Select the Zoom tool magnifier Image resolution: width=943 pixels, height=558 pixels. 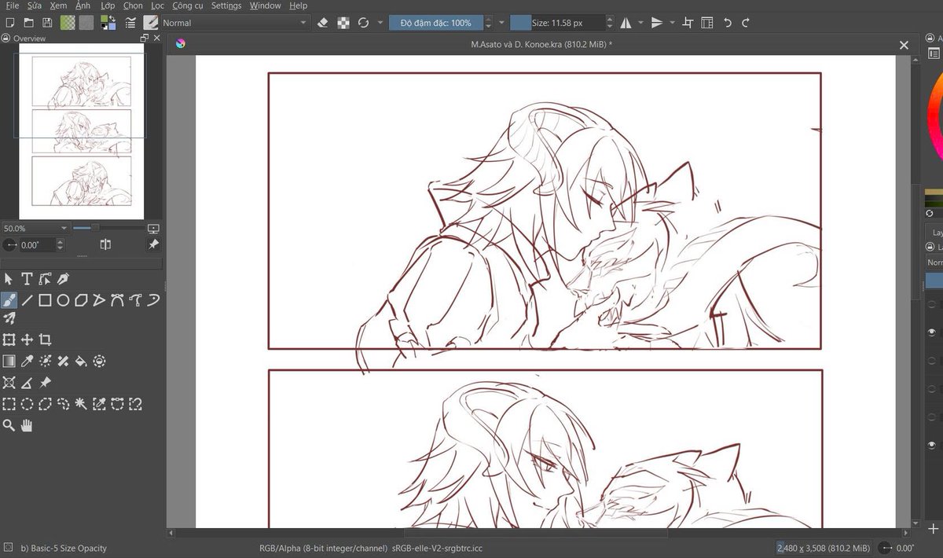coord(9,425)
